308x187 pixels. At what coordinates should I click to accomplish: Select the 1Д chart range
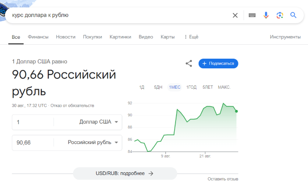tap(142, 87)
